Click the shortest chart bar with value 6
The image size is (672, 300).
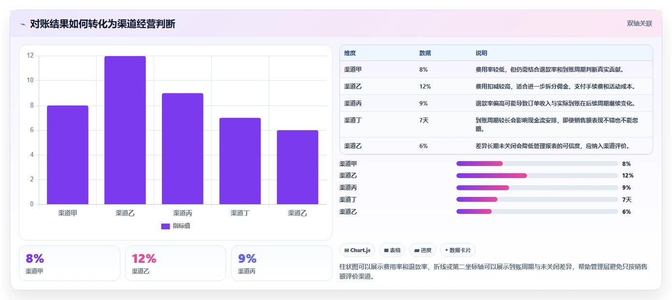tap(297, 167)
